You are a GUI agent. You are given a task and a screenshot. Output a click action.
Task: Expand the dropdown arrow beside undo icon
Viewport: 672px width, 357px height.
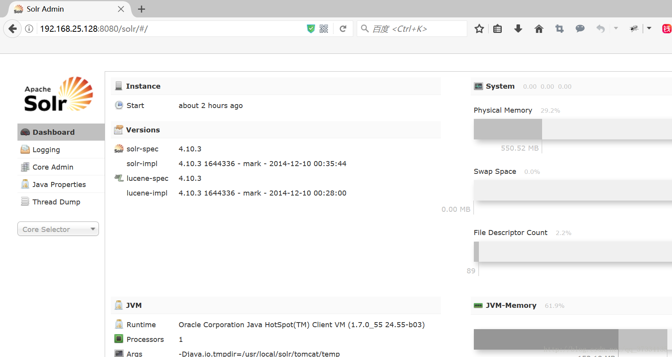coord(616,28)
